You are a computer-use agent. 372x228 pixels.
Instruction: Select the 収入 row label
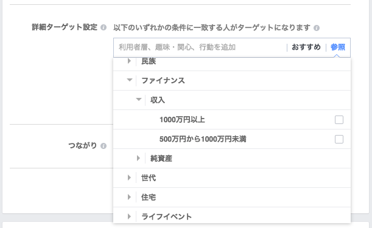click(x=158, y=100)
